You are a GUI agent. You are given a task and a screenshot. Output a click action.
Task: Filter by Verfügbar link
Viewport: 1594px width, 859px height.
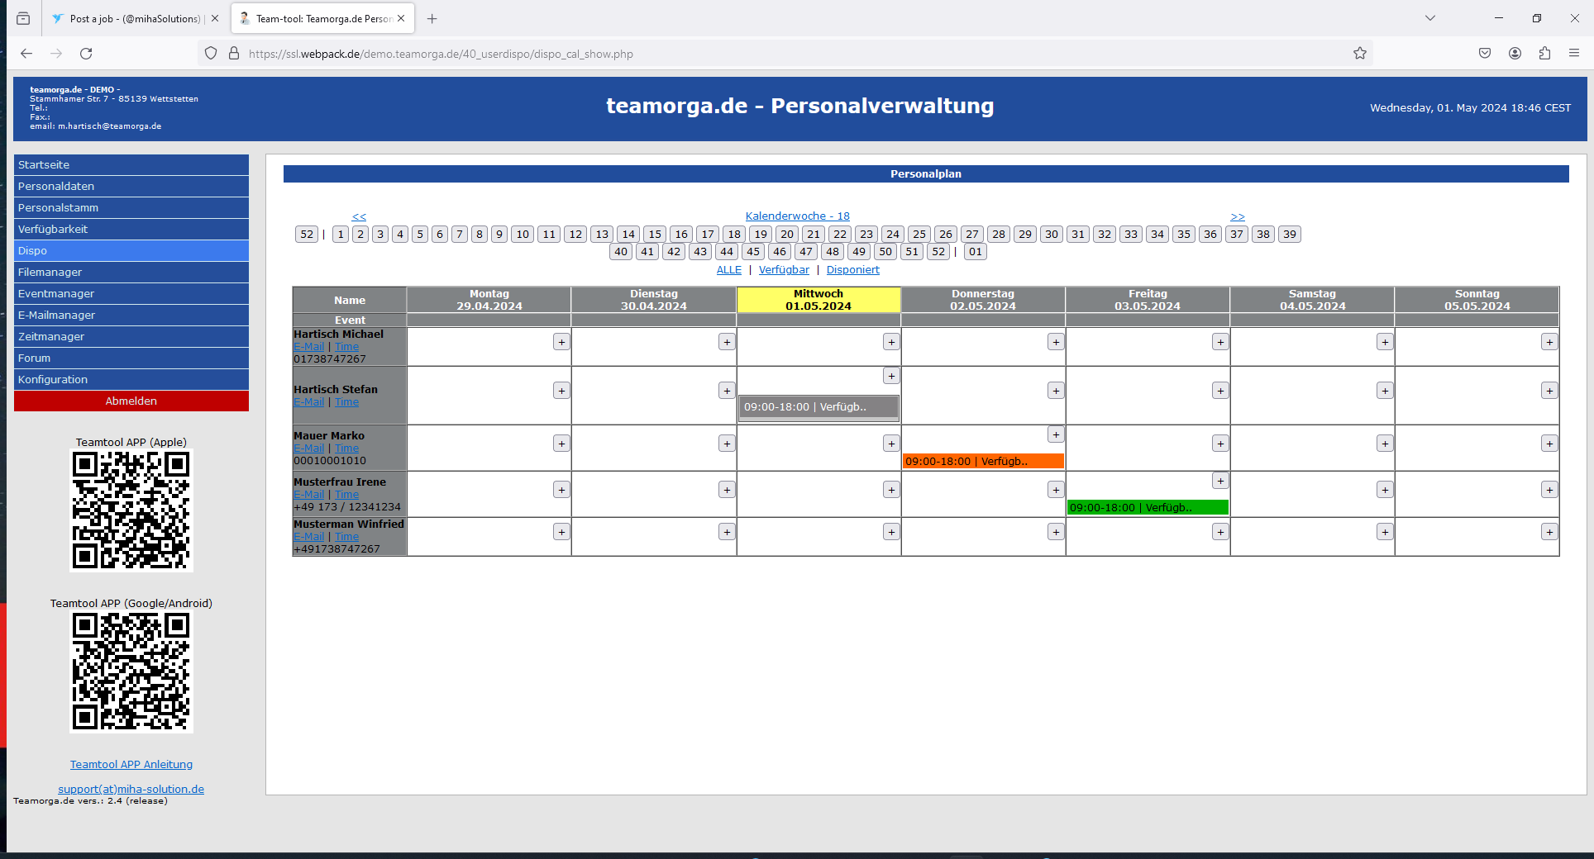click(x=784, y=270)
